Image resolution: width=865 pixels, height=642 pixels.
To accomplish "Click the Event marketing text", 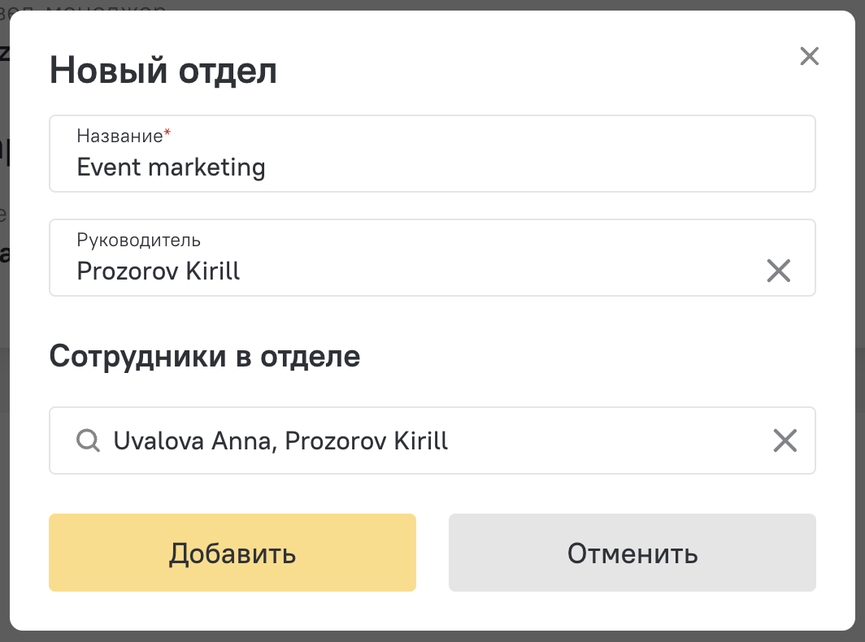I will 171,167.
